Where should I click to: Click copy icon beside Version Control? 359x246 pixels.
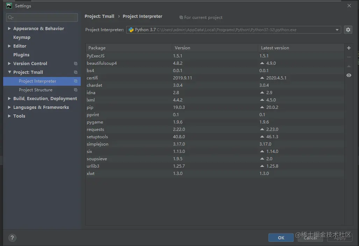[x=76, y=63]
